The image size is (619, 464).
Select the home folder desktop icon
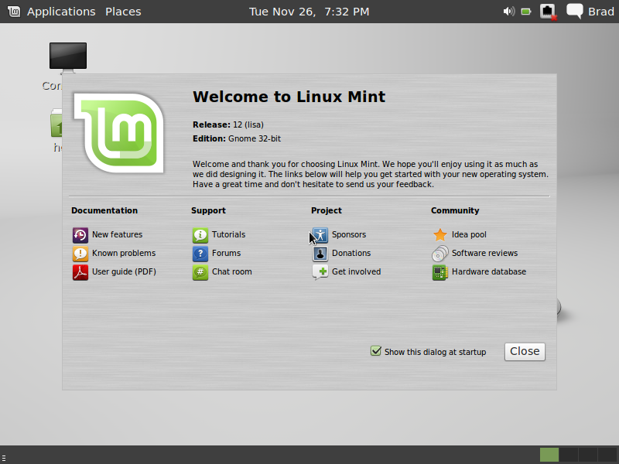tap(56, 123)
